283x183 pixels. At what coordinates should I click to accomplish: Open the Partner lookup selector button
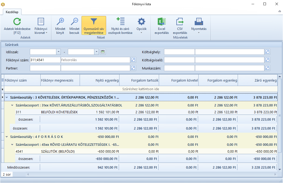point(133,68)
